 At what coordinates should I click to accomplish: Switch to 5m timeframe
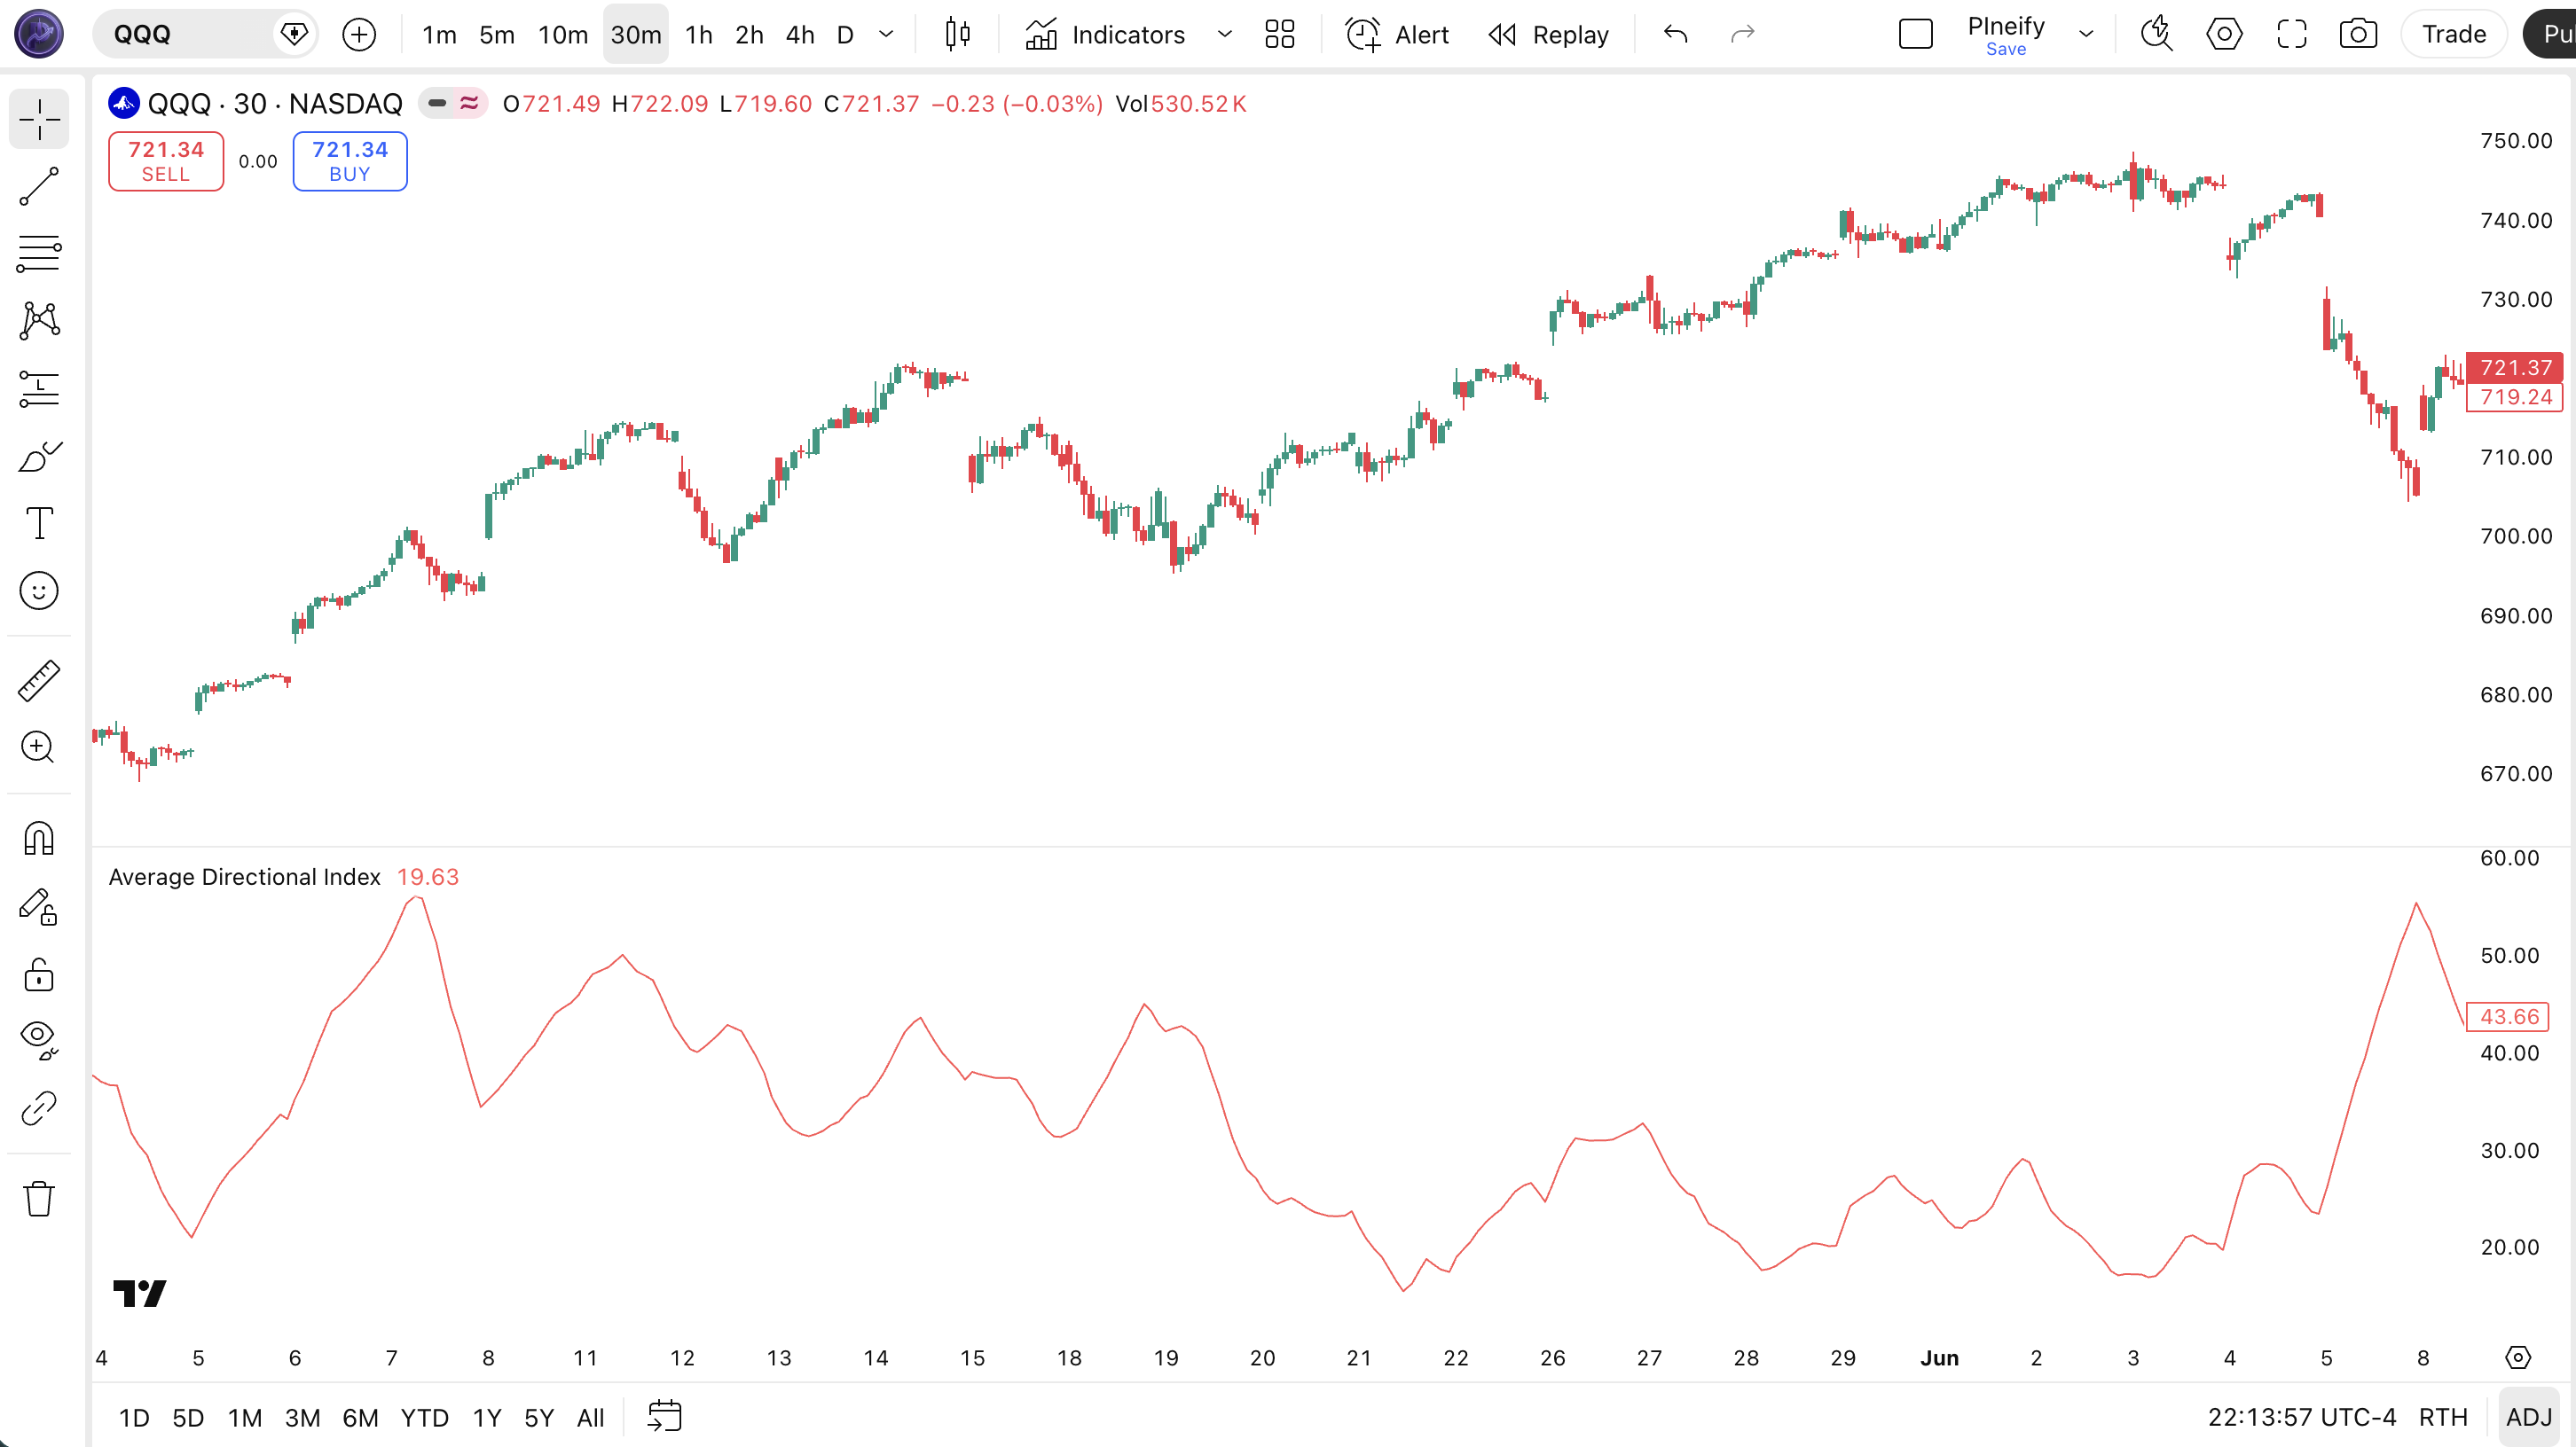[497, 34]
